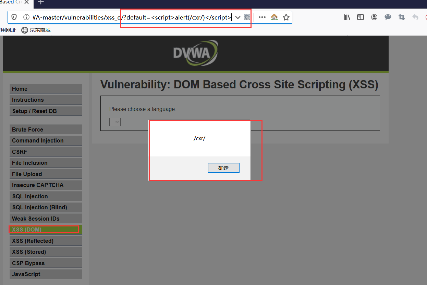
Task: Click 'Please choose a language:' label
Action: (x=143, y=109)
